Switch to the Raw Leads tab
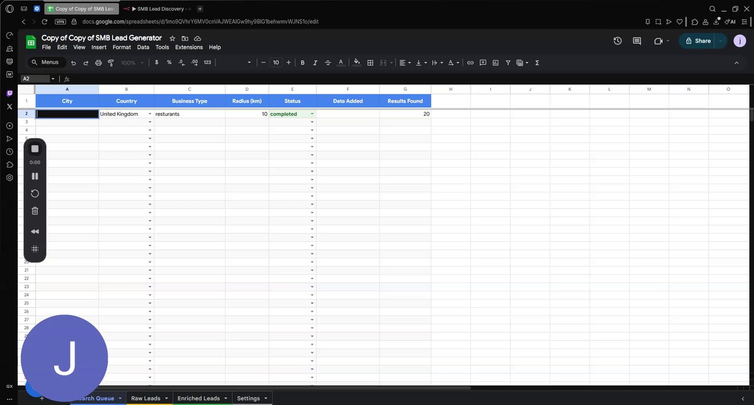The width and height of the screenshot is (754, 405). point(145,399)
